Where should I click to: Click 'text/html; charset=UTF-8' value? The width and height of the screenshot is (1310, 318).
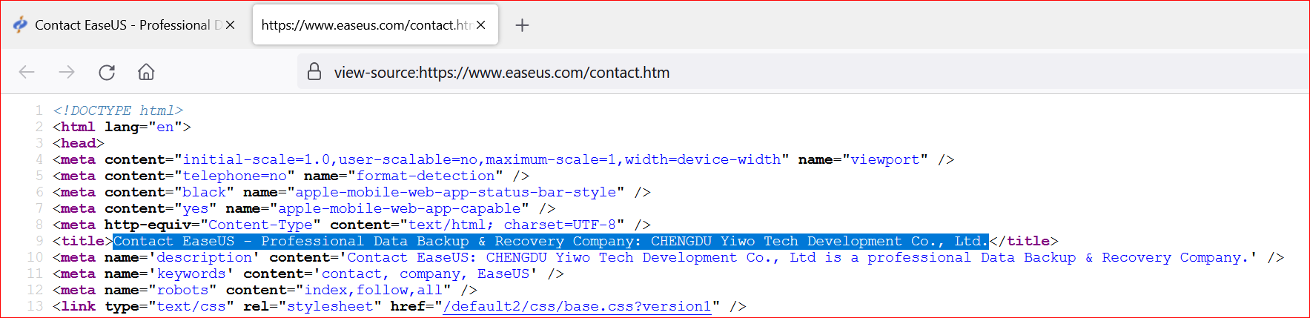coord(512,225)
